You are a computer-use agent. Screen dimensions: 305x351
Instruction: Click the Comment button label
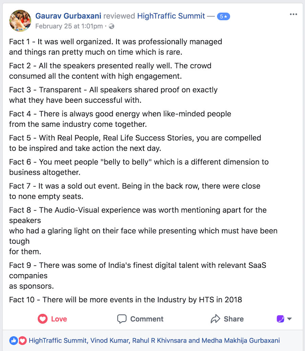point(147,319)
